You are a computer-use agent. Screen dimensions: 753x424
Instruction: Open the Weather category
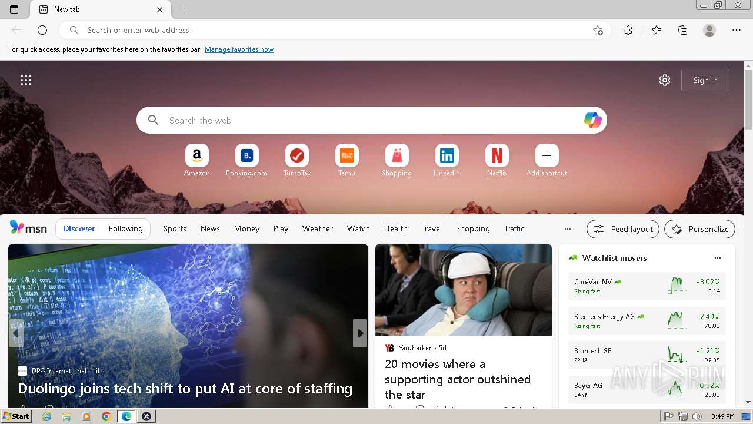[x=318, y=228]
